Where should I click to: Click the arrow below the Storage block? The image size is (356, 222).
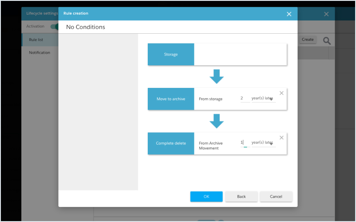point(216,76)
